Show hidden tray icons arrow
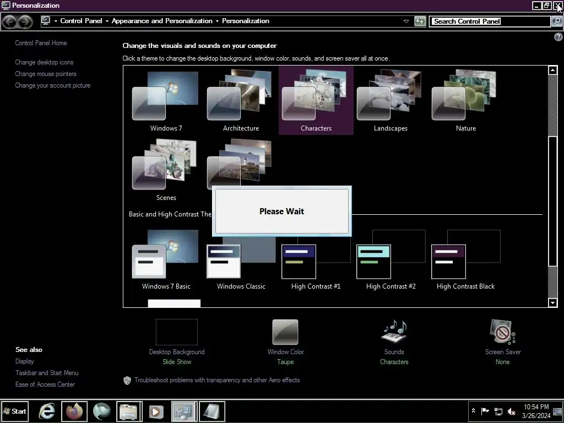The image size is (564, 423). [x=473, y=411]
